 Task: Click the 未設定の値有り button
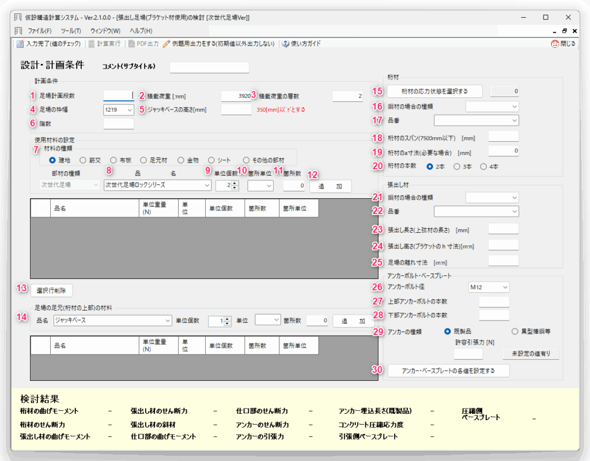531,354
